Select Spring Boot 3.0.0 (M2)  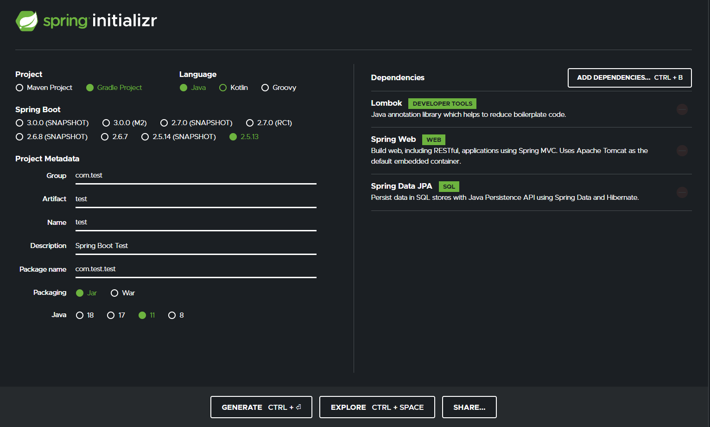pos(106,123)
